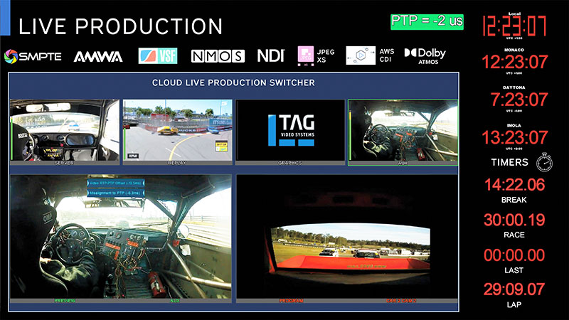This screenshot has width=569, height=320.
Task: Click the green PREVIEW label
Action: (65, 301)
